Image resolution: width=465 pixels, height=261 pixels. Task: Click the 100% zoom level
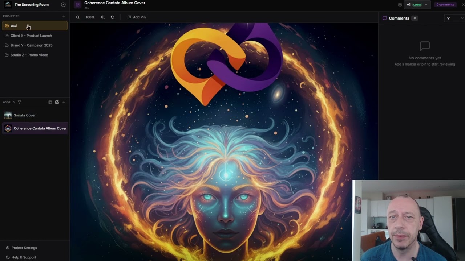[x=90, y=17]
